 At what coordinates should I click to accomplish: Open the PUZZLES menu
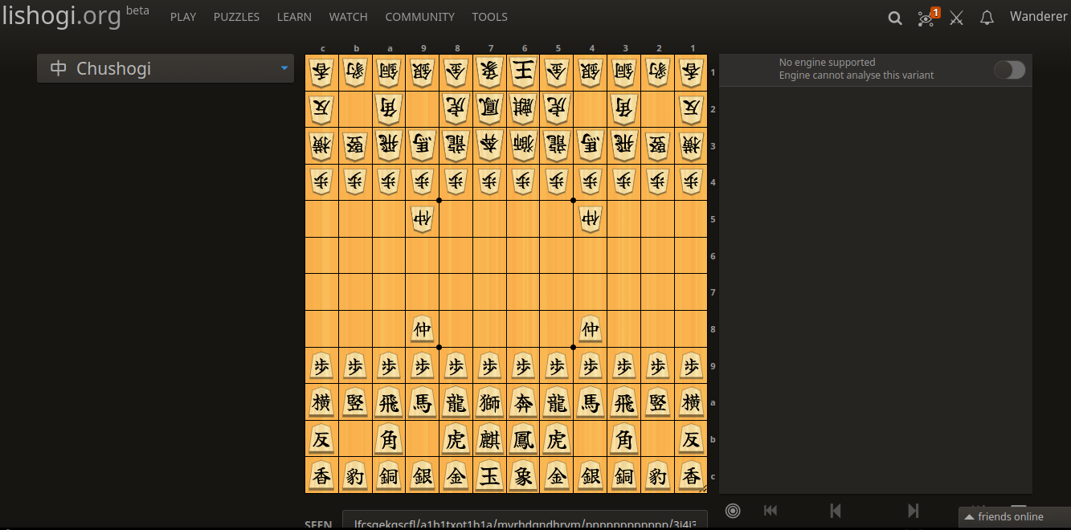pyautogui.click(x=236, y=17)
